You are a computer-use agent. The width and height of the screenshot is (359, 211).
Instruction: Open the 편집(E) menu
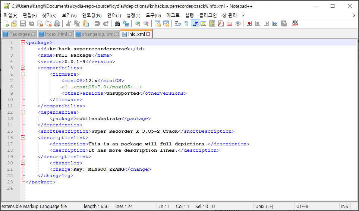tap(30, 16)
